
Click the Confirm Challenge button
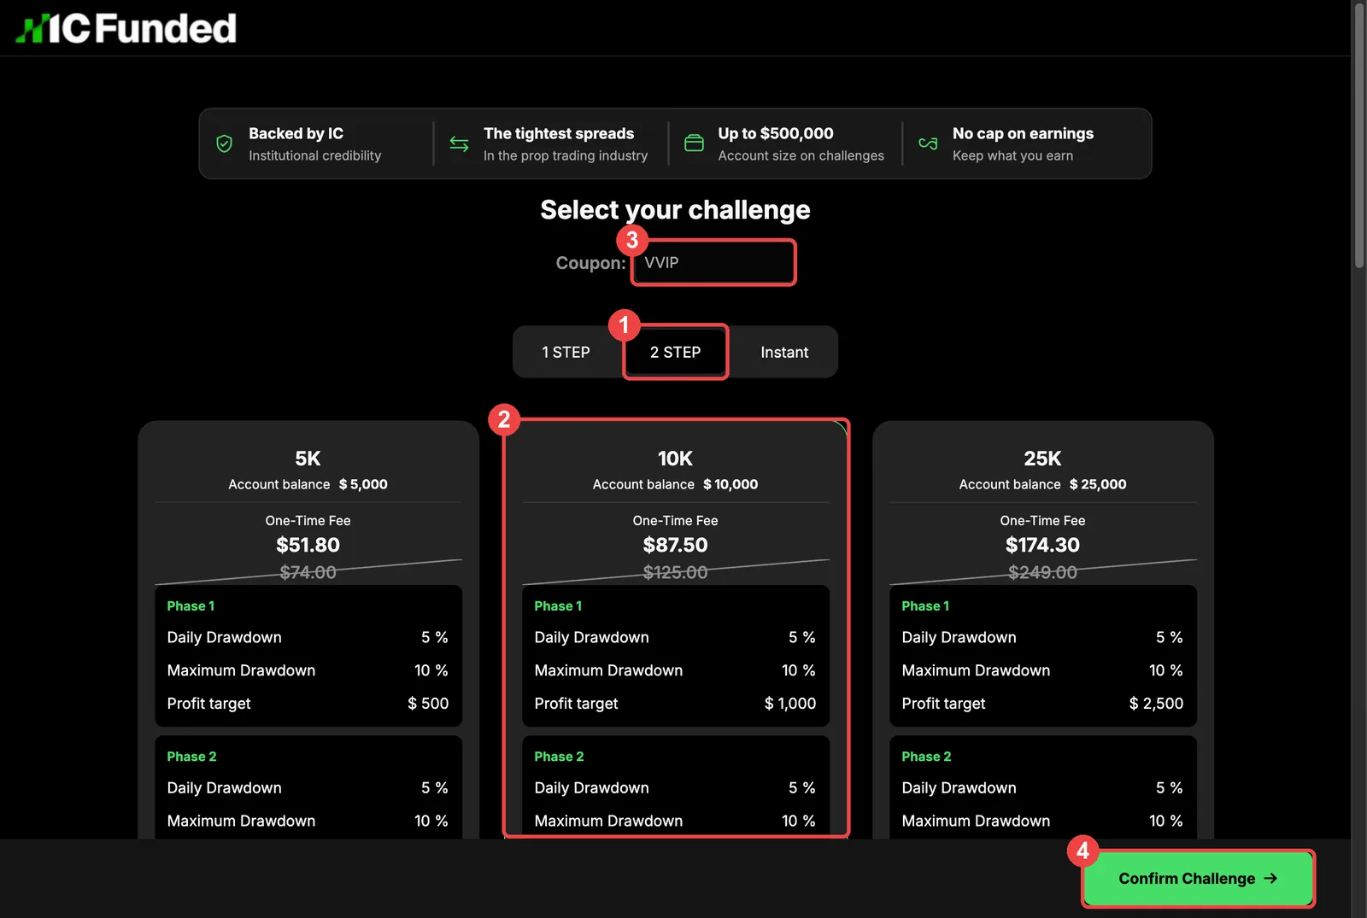click(x=1198, y=878)
